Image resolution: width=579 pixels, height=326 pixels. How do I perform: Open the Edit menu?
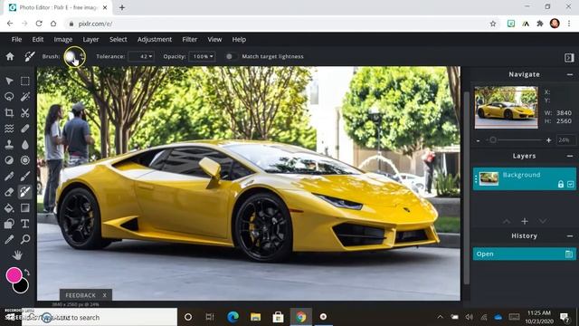click(38, 40)
